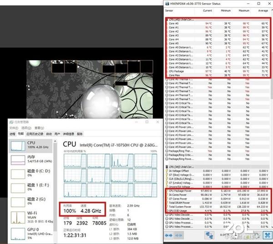Select the CPU Package temperature row
Image resolution: width=273 pixels, height=244 pixels.
click(x=217, y=71)
